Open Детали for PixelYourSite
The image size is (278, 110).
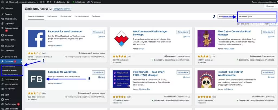pyautogui.click(x=186, y=77)
